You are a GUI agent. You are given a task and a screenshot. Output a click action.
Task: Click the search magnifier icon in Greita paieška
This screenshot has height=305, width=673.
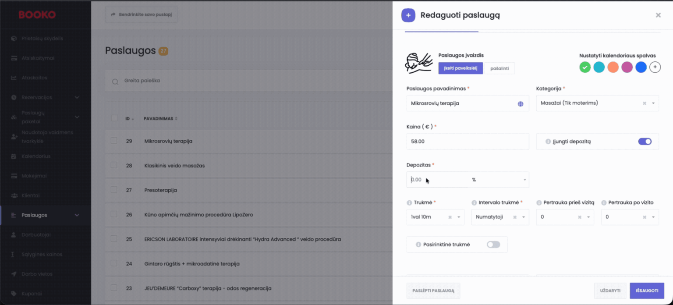point(115,82)
